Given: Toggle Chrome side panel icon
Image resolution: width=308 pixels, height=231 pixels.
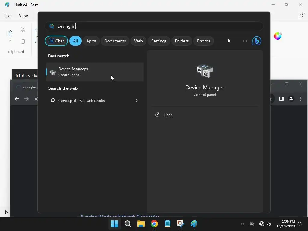Looking at the screenshot, I should [282, 99].
